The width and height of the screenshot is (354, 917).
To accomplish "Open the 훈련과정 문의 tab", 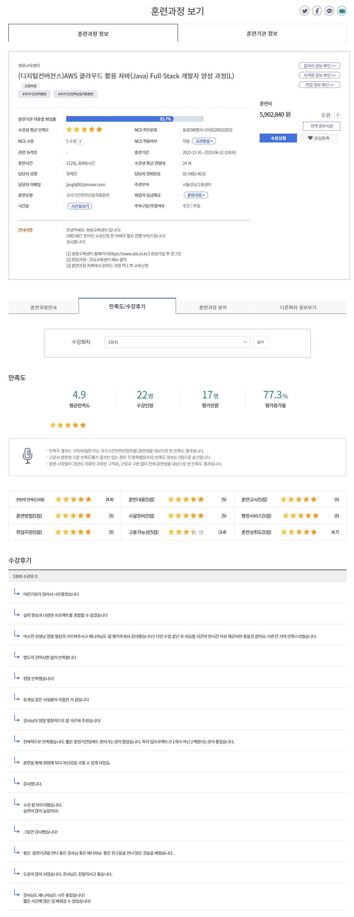I will point(212,307).
